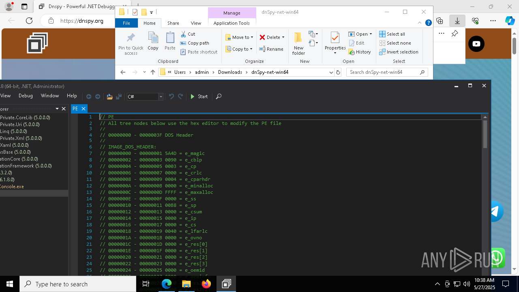Select ationFramework (5.0.0.0) assembly node
Screen dimensions: 519x292
[x=26, y=166]
